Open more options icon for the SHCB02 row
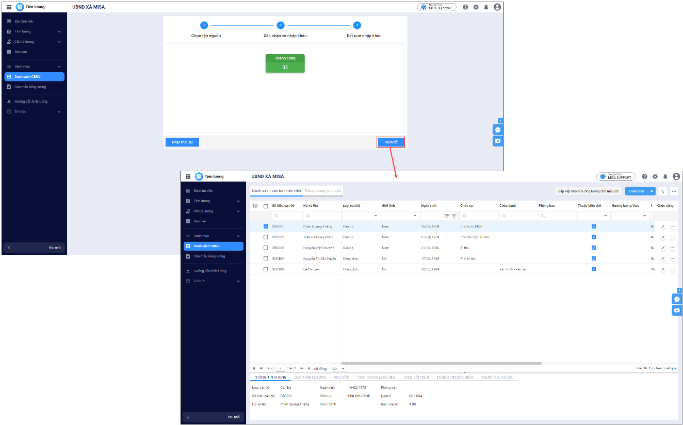The width and height of the screenshot is (683, 425). pyautogui.click(x=672, y=269)
